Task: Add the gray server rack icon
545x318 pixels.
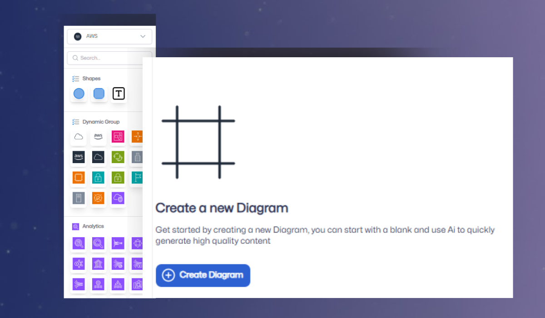Action: (x=79, y=198)
